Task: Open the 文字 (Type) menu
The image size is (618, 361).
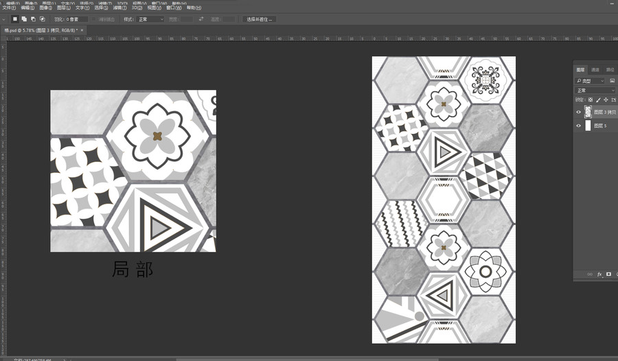Action: pyautogui.click(x=82, y=8)
